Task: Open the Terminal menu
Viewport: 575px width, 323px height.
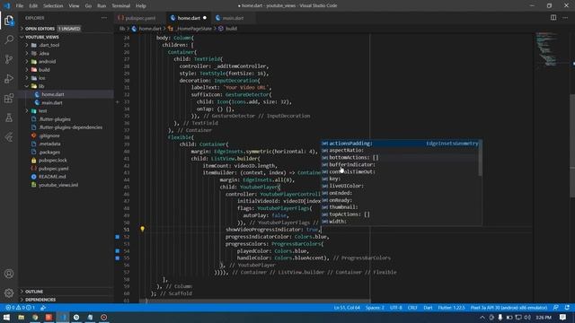Action: tap(121, 6)
